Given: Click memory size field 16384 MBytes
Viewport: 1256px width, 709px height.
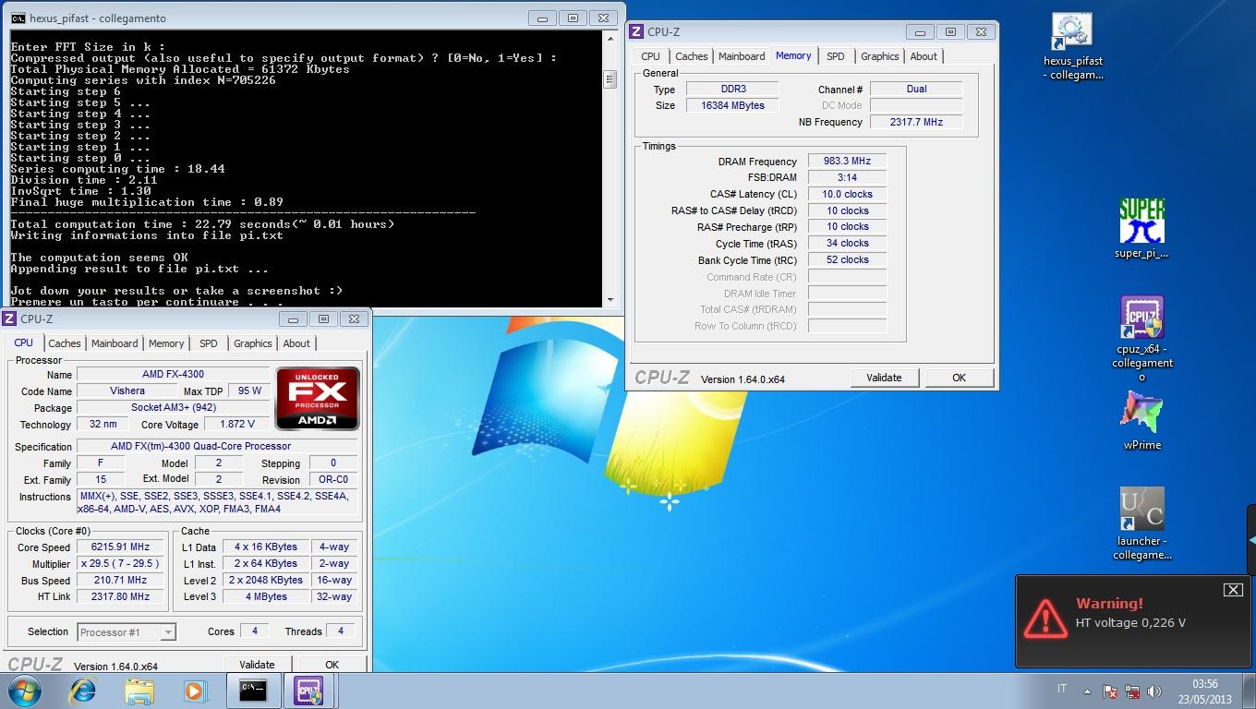Looking at the screenshot, I should [732, 105].
